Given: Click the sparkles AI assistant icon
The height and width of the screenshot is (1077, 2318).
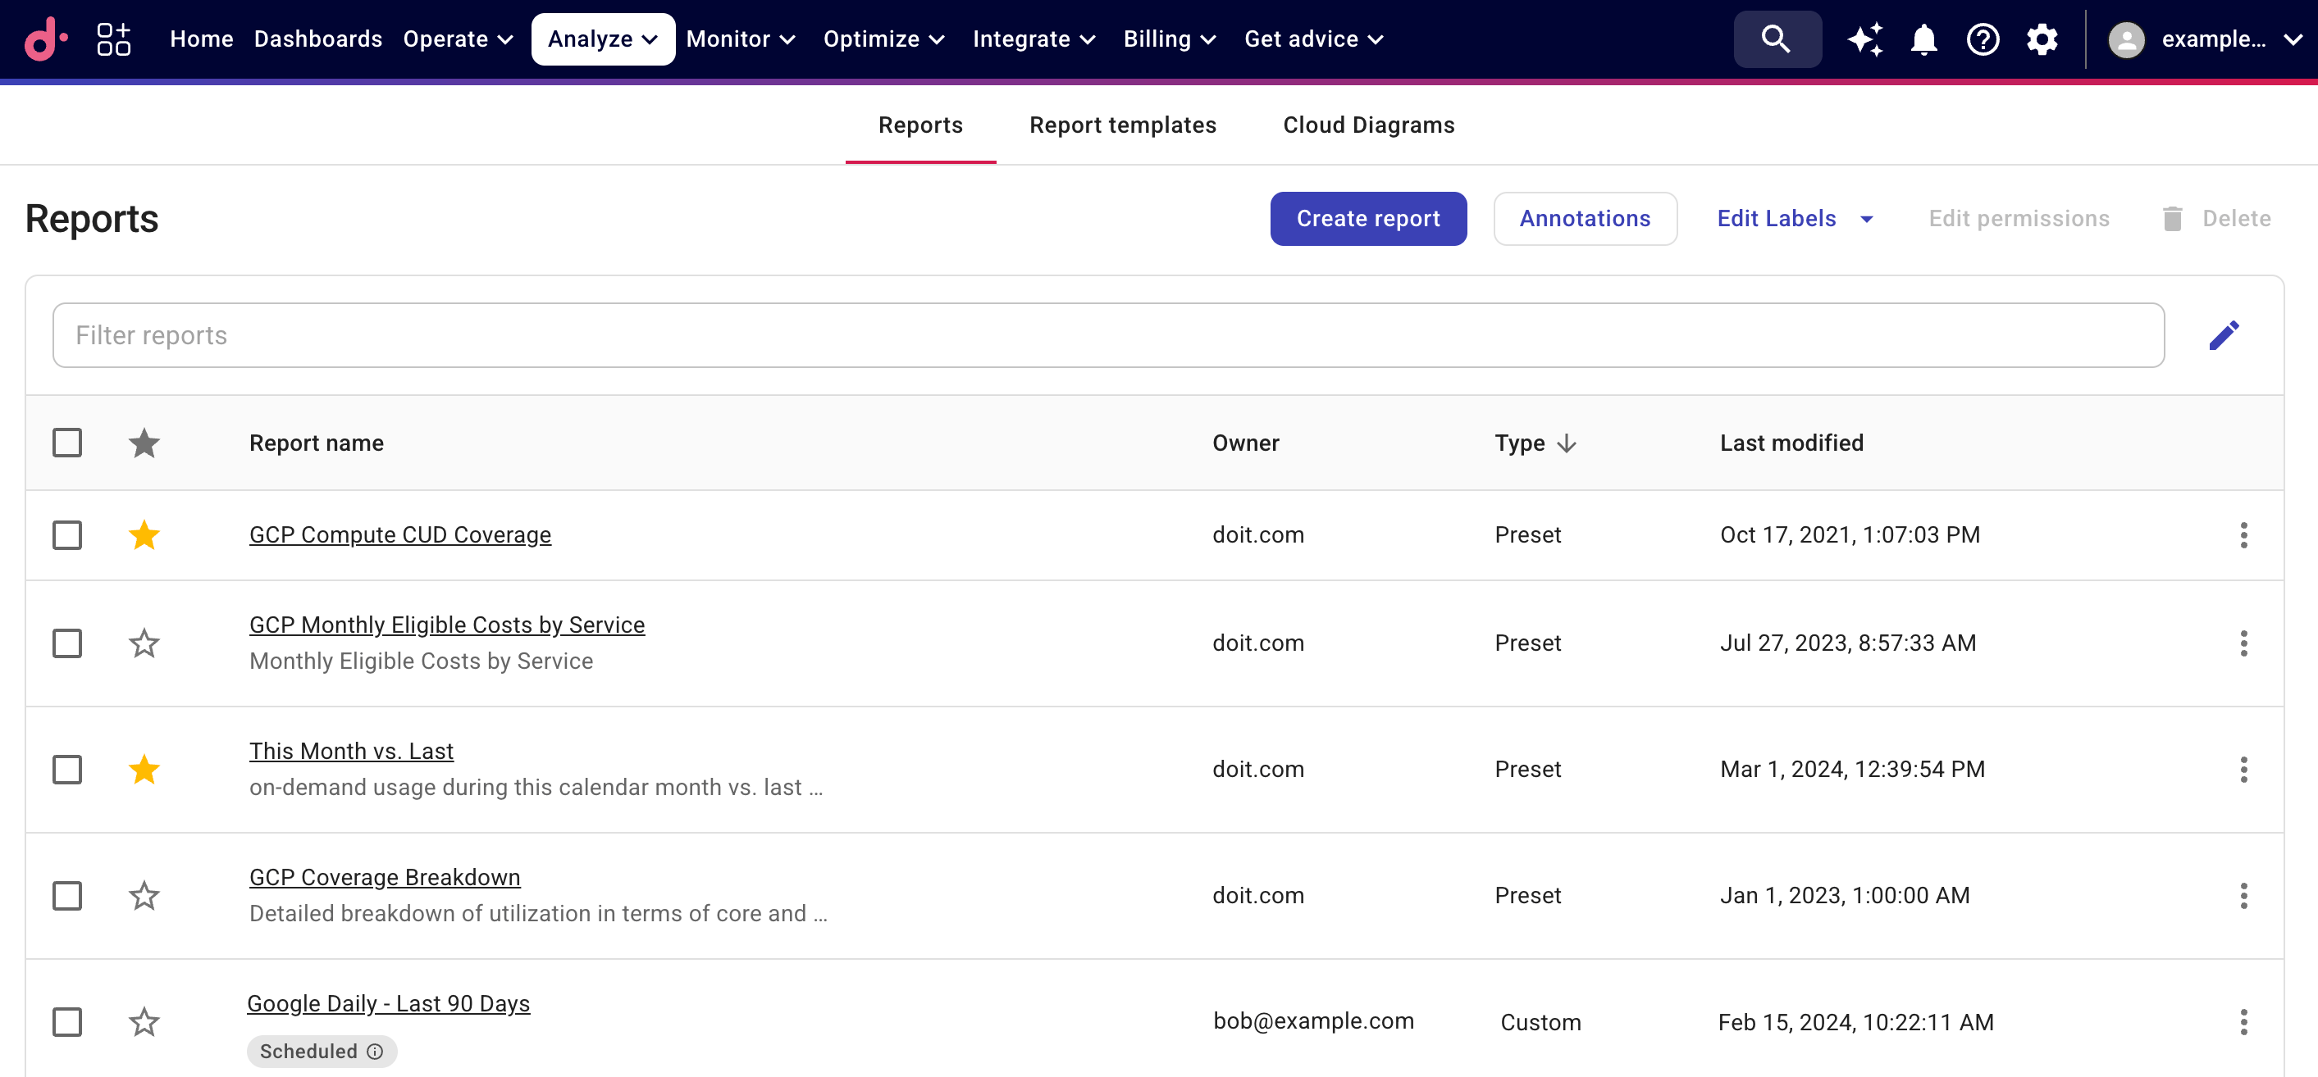Looking at the screenshot, I should (x=1864, y=39).
